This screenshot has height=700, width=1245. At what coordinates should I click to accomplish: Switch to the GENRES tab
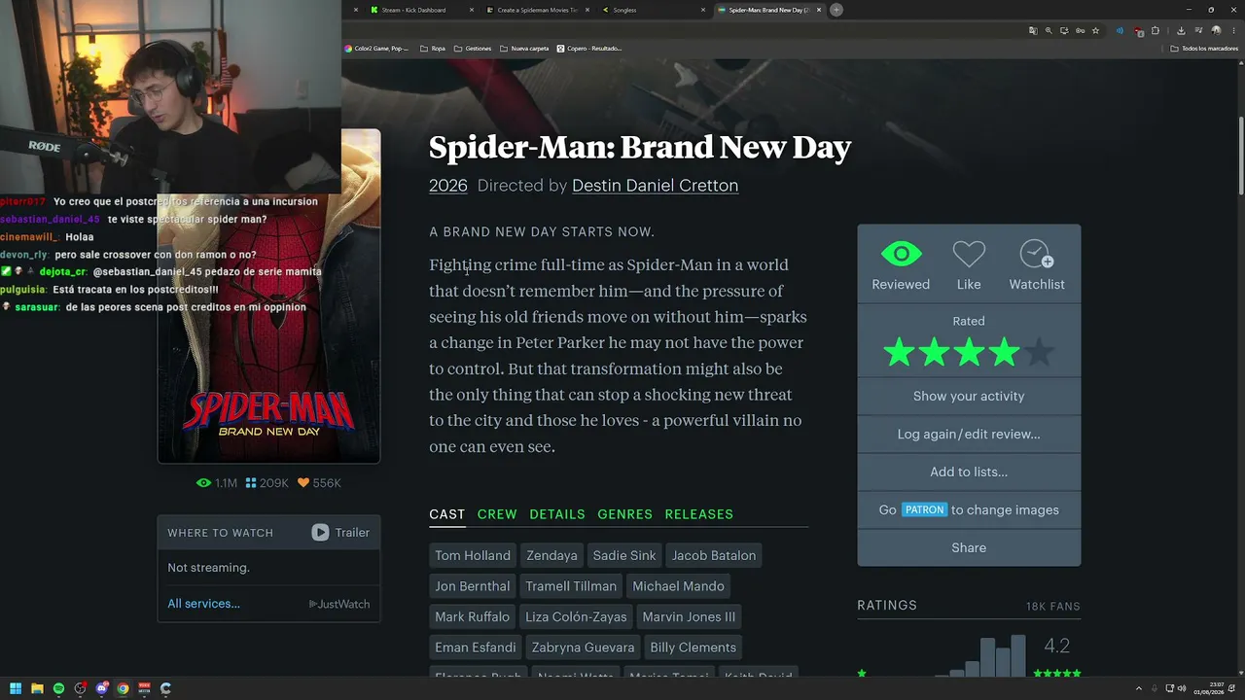coord(625,514)
